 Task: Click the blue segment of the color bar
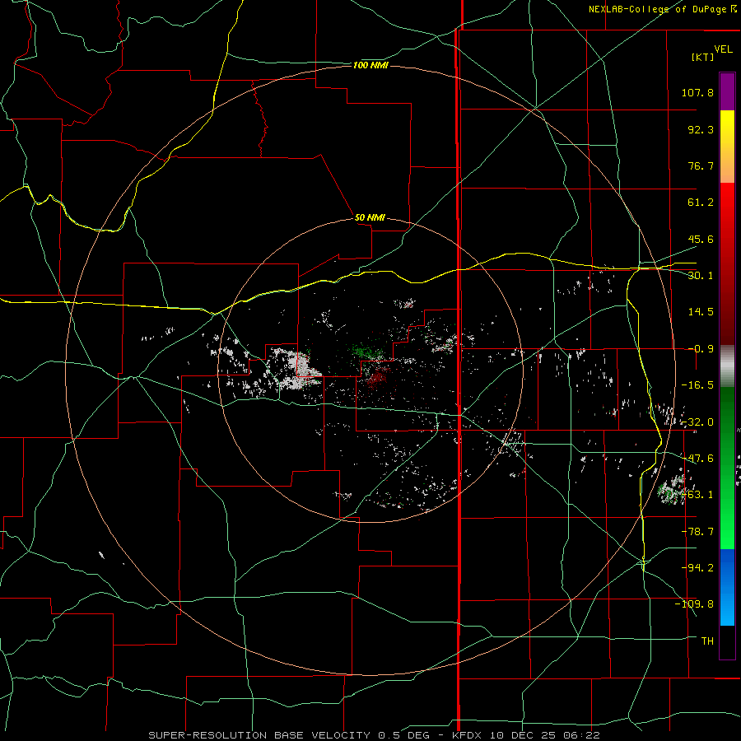tap(727, 587)
